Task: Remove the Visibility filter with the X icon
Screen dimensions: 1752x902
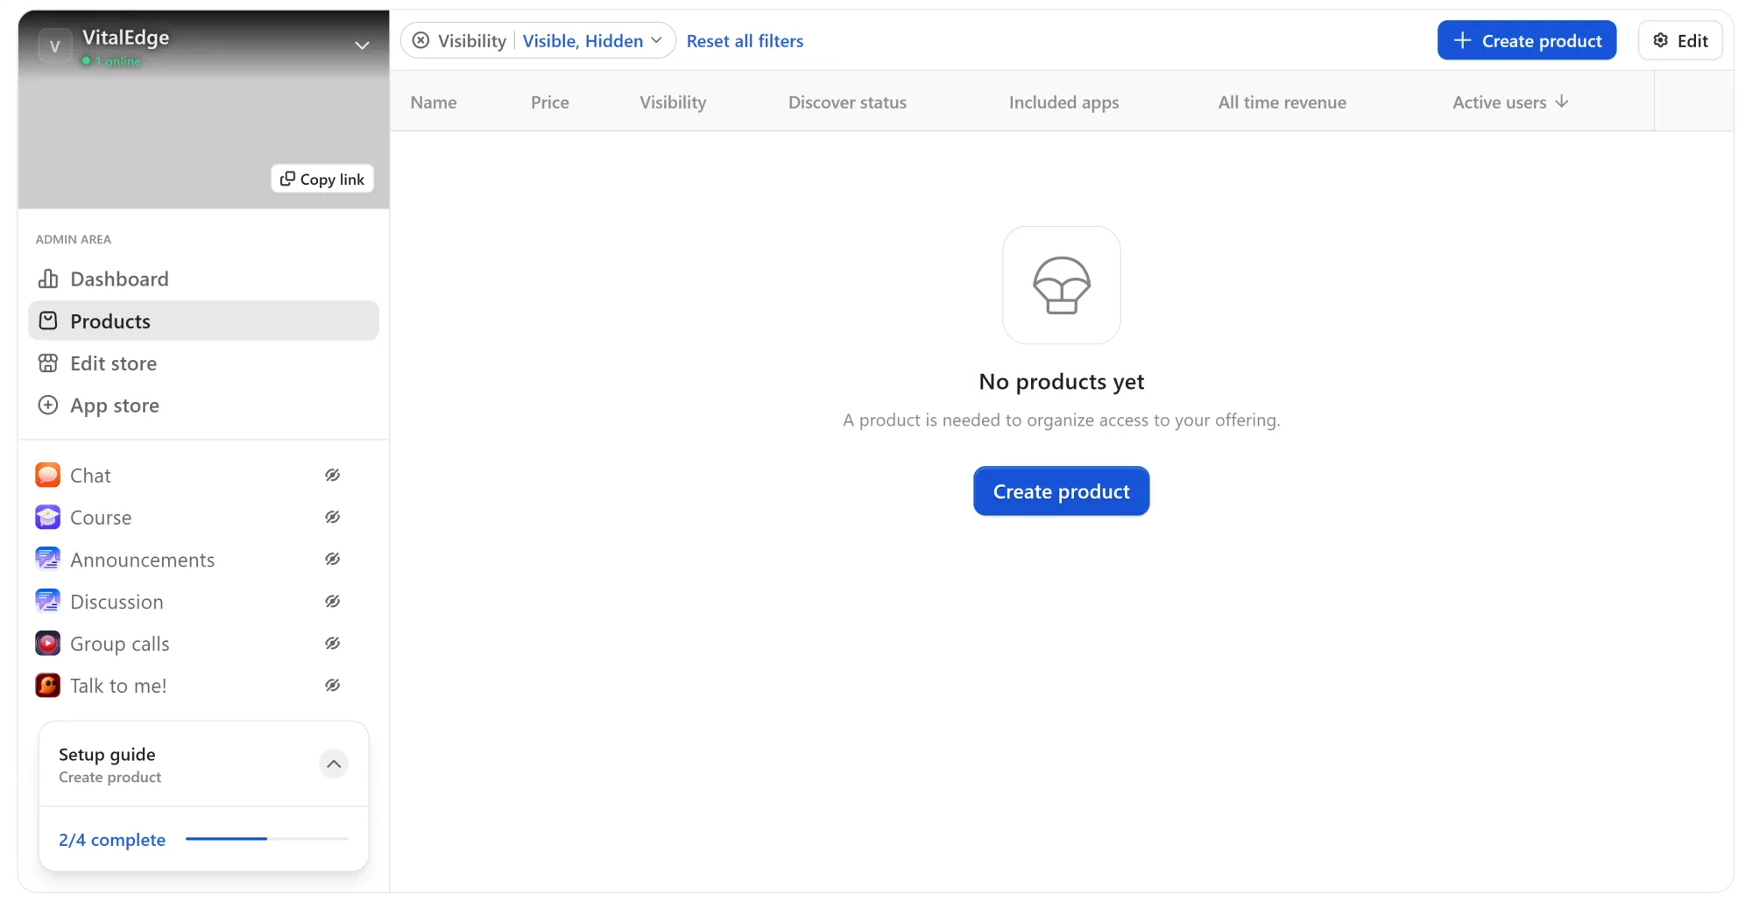Action: tap(420, 41)
